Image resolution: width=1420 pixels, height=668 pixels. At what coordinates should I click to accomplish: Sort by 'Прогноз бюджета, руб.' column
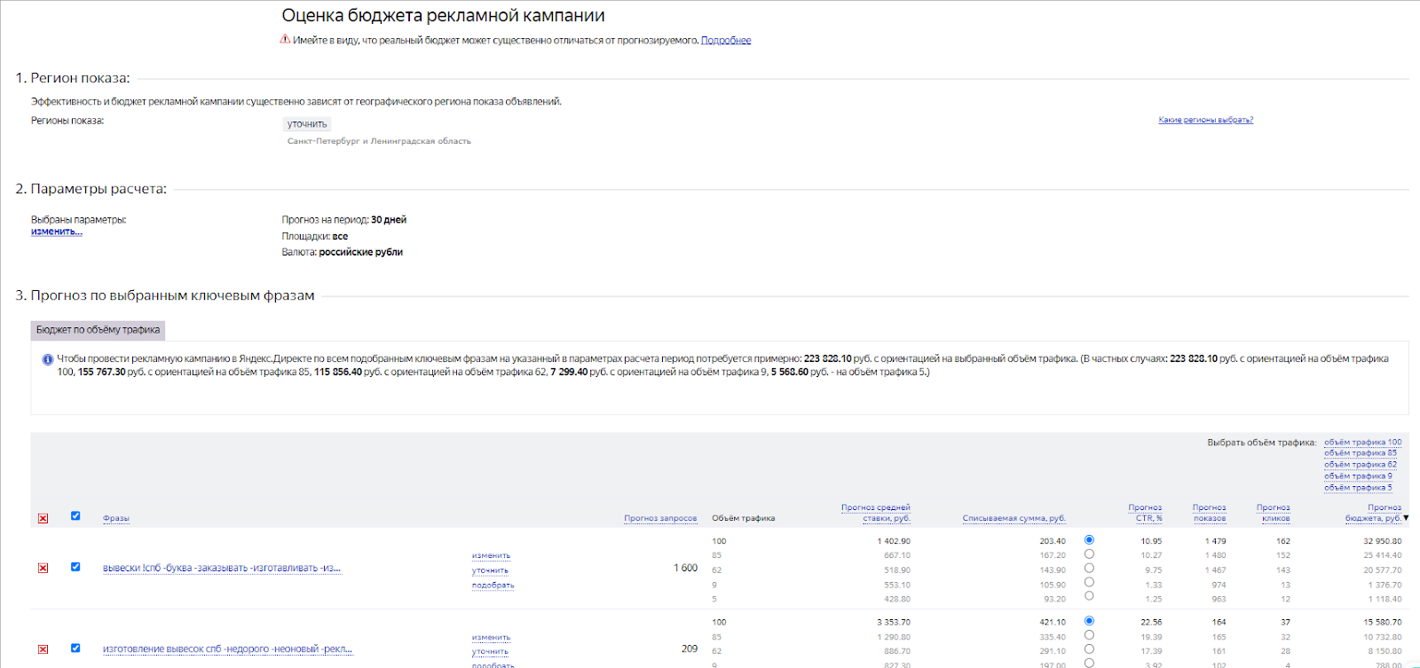pyautogui.click(x=1373, y=513)
